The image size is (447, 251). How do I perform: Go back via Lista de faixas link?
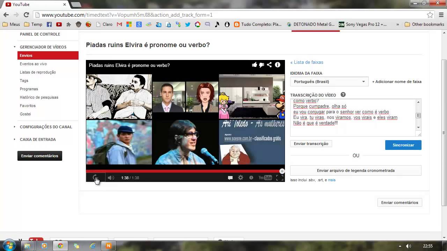click(x=307, y=62)
